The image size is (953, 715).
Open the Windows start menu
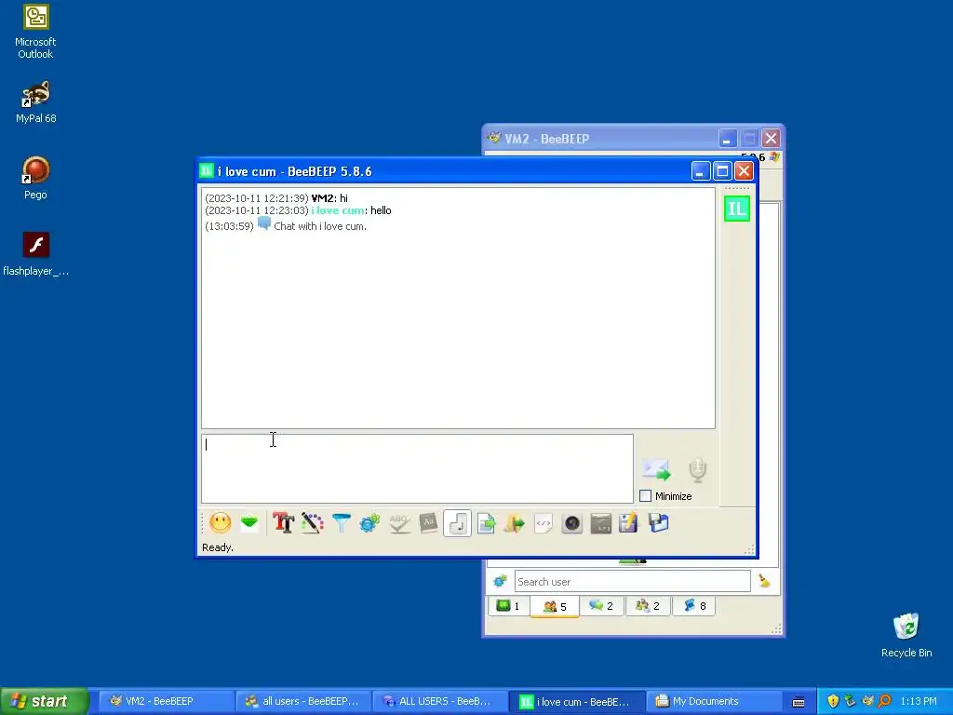tap(44, 701)
